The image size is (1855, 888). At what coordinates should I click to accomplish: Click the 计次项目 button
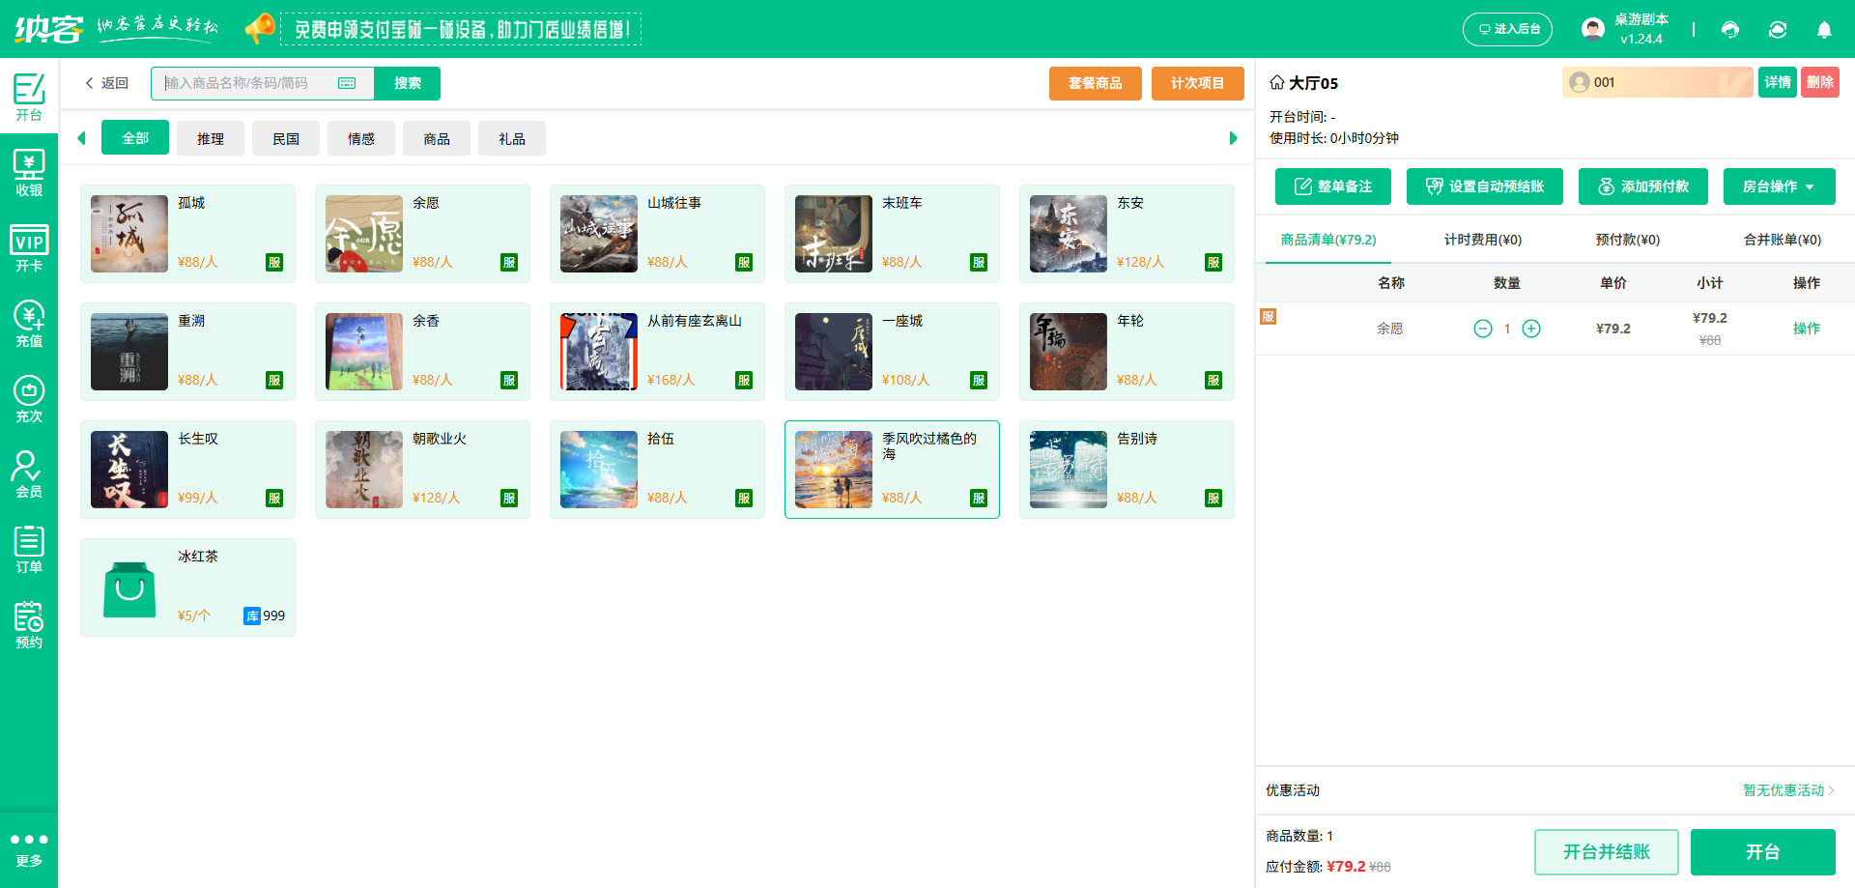pos(1198,83)
